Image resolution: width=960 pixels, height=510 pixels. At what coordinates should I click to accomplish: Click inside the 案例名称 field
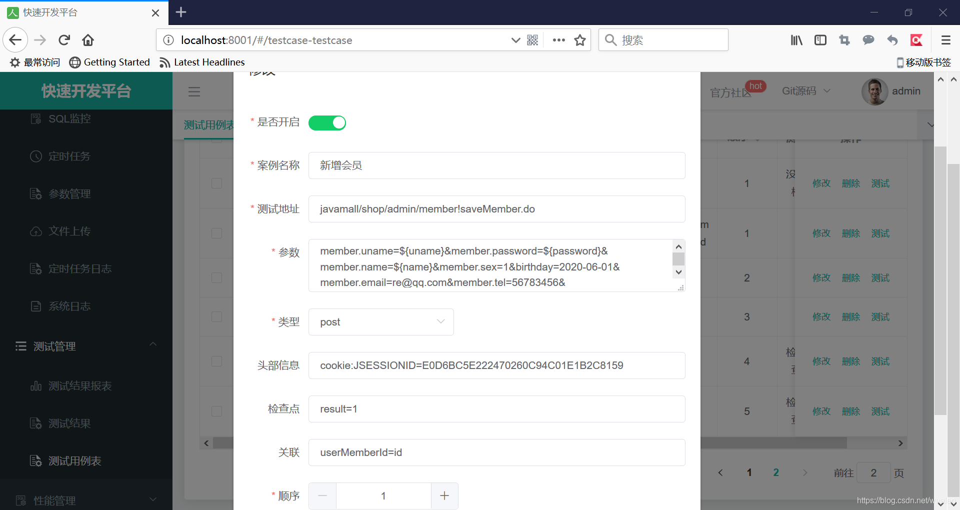496,165
